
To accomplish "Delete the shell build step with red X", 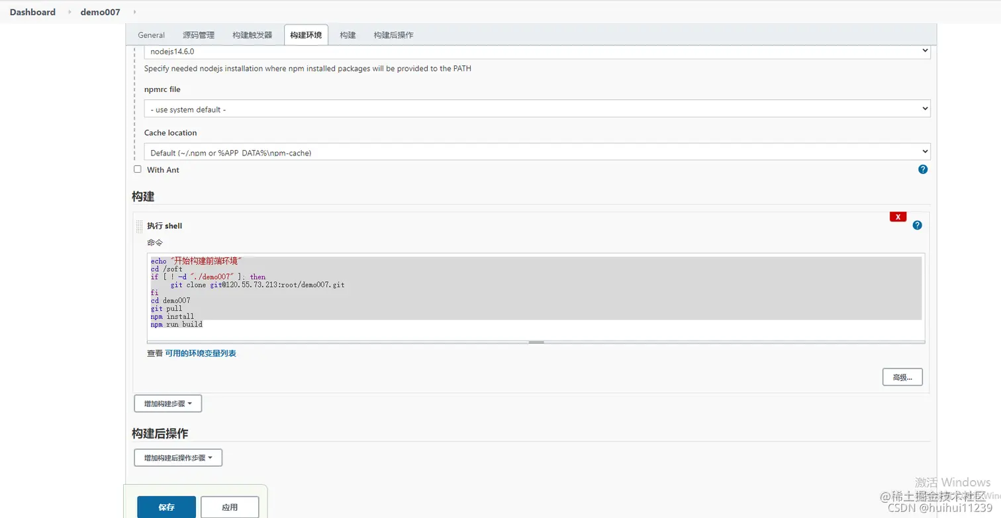I will pyautogui.click(x=898, y=216).
